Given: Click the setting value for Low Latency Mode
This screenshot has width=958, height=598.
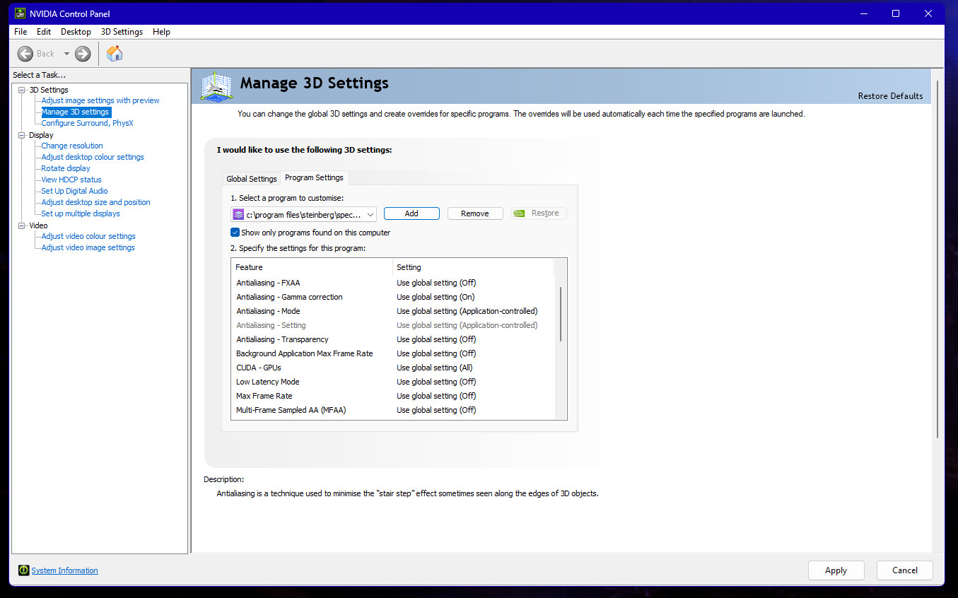Looking at the screenshot, I should click(x=436, y=382).
